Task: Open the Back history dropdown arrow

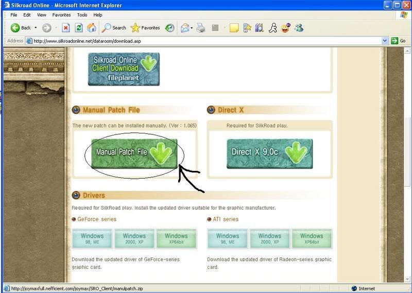Action: coord(36,28)
